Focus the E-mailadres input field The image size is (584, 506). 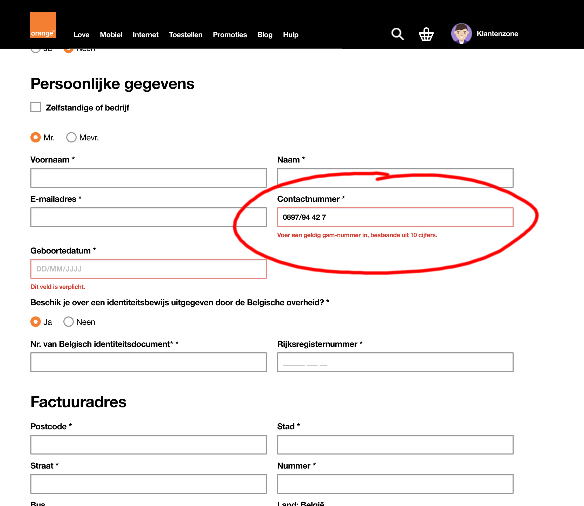point(148,217)
